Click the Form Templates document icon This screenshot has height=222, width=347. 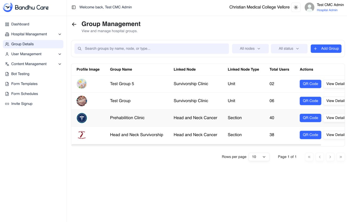pos(7,84)
